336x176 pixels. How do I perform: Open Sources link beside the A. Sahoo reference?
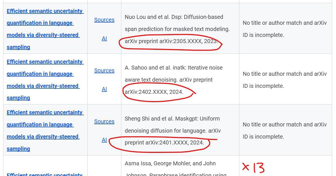pos(104,70)
